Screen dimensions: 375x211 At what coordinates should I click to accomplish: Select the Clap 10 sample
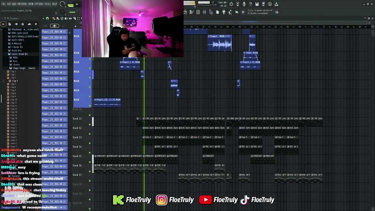point(14,100)
